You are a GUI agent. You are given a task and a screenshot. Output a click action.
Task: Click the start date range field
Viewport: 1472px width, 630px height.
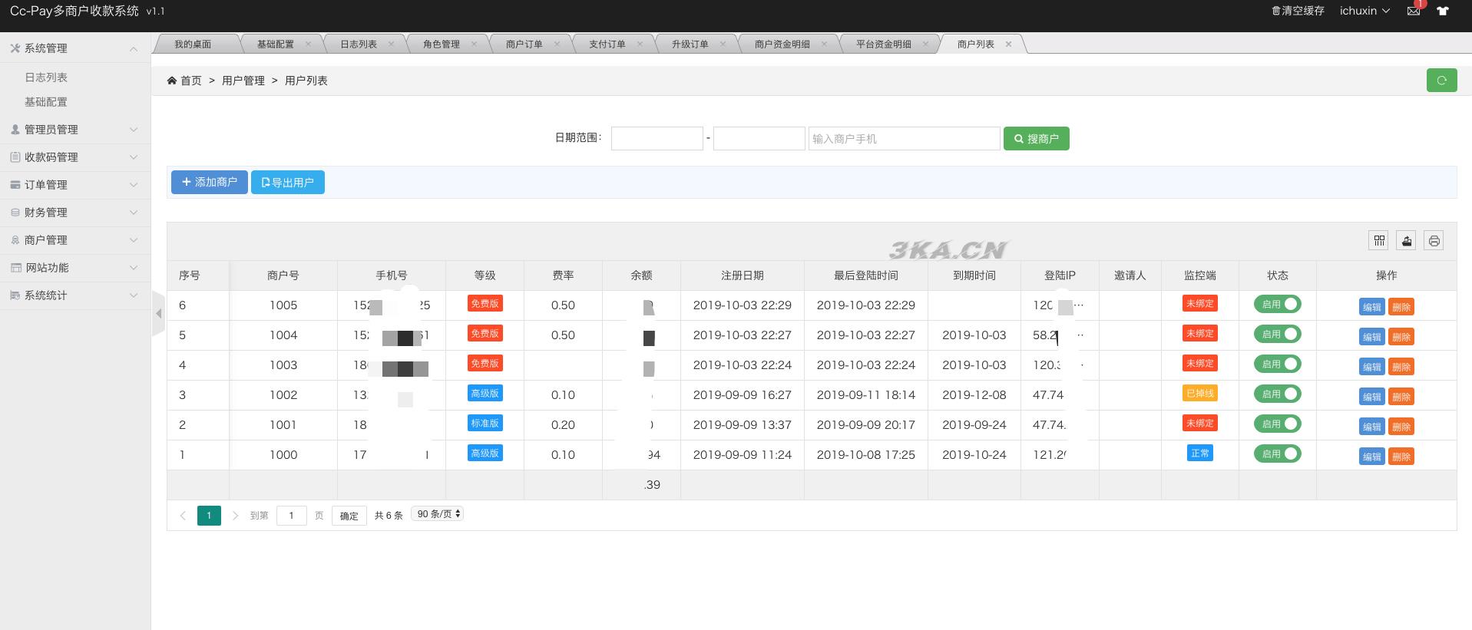click(x=657, y=139)
